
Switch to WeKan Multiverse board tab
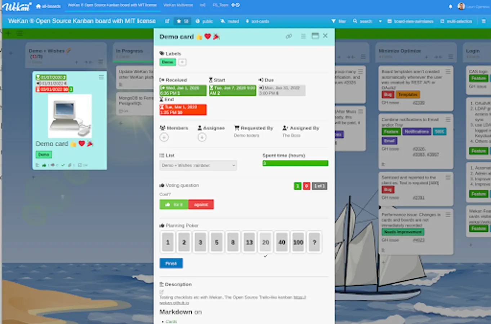pos(178,5)
